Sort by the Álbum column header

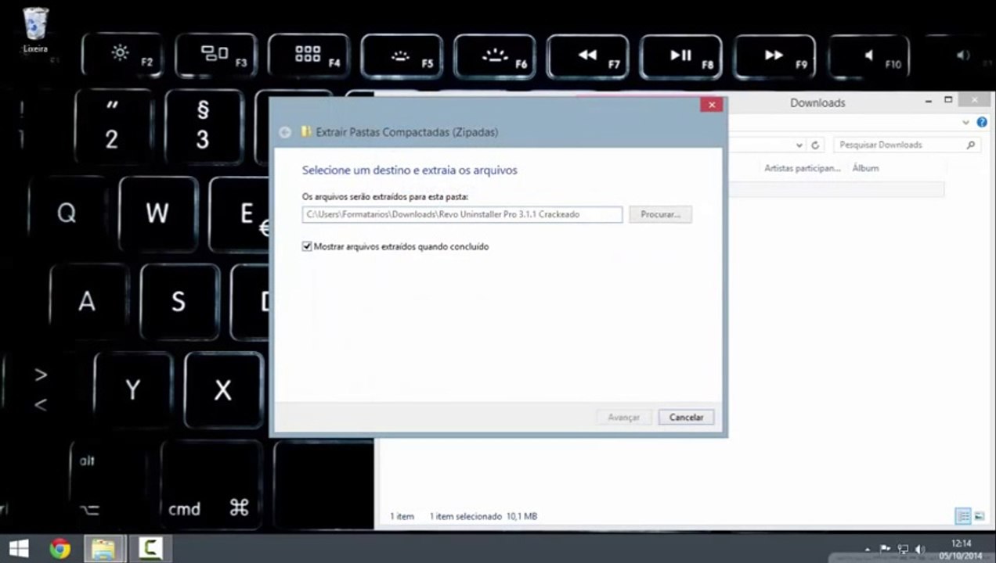[x=865, y=168]
